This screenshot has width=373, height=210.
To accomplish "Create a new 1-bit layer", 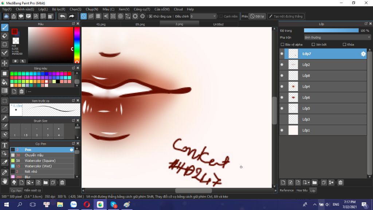I will coord(298,183).
